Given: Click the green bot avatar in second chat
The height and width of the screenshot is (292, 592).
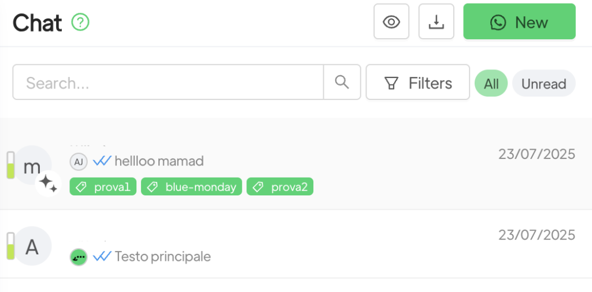Looking at the screenshot, I should pyautogui.click(x=79, y=256).
